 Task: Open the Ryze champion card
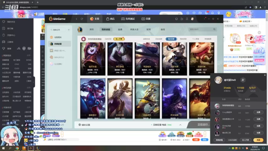coord(174,98)
